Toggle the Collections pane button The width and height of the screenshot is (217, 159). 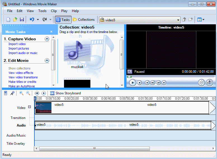pos(84,20)
